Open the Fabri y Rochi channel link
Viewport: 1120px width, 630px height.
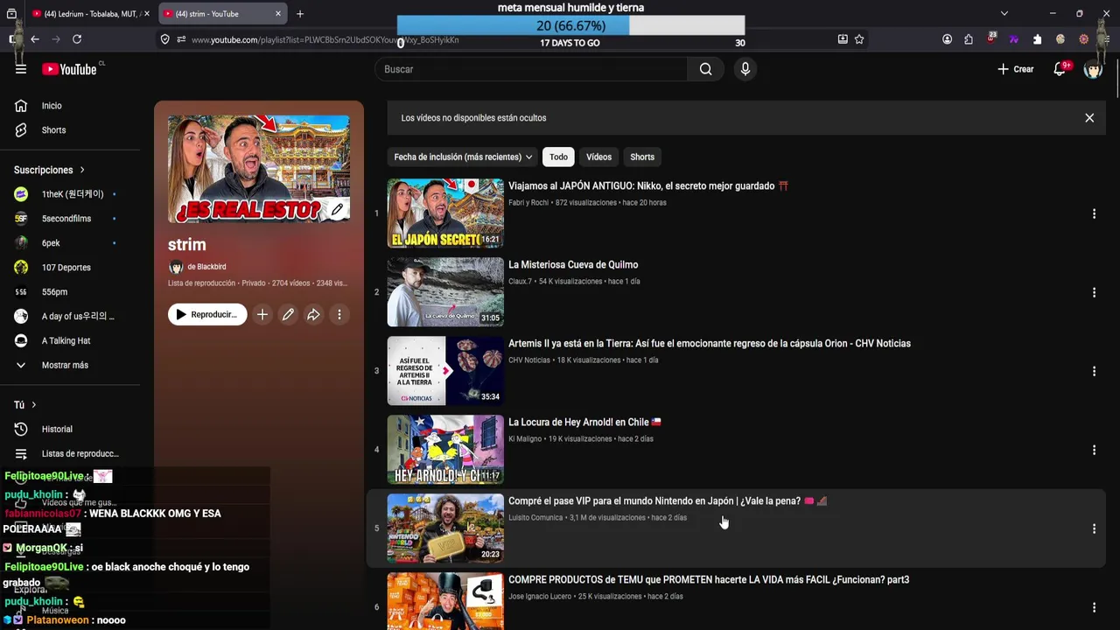coord(528,203)
